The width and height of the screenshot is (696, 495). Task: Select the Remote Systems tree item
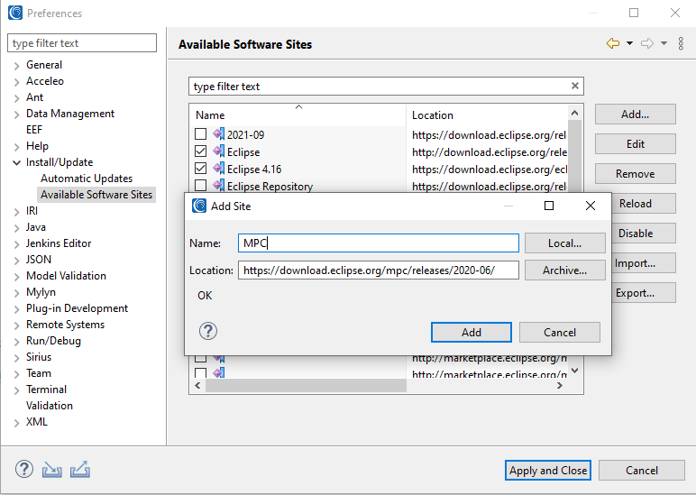[x=65, y=325]
